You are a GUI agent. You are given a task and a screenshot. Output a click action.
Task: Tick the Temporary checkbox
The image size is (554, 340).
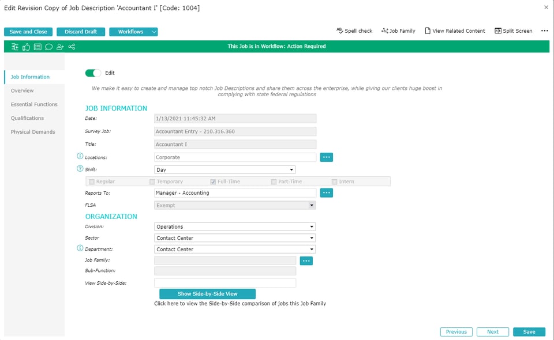click(x=152, y=182)
